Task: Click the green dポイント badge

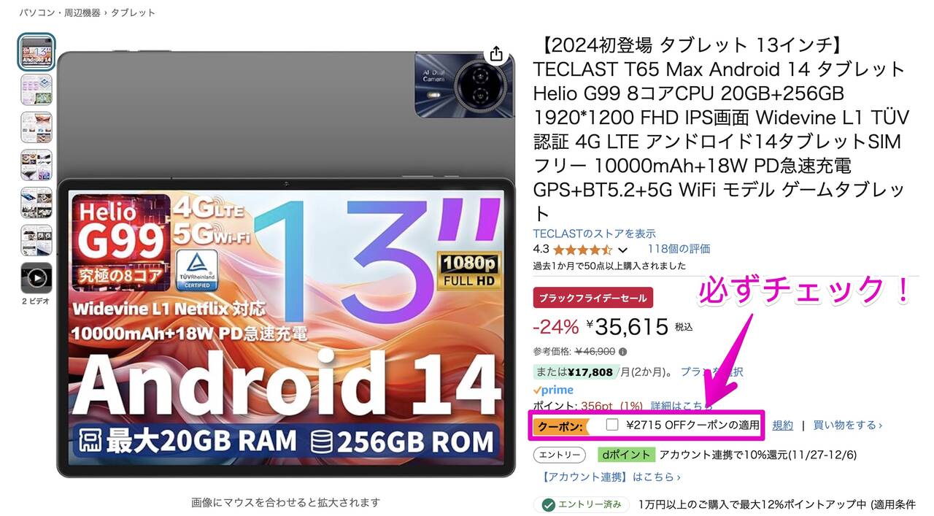Action: [625, 455]
